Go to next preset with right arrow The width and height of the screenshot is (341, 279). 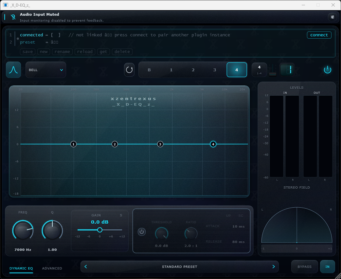click(x=274, y=267)
